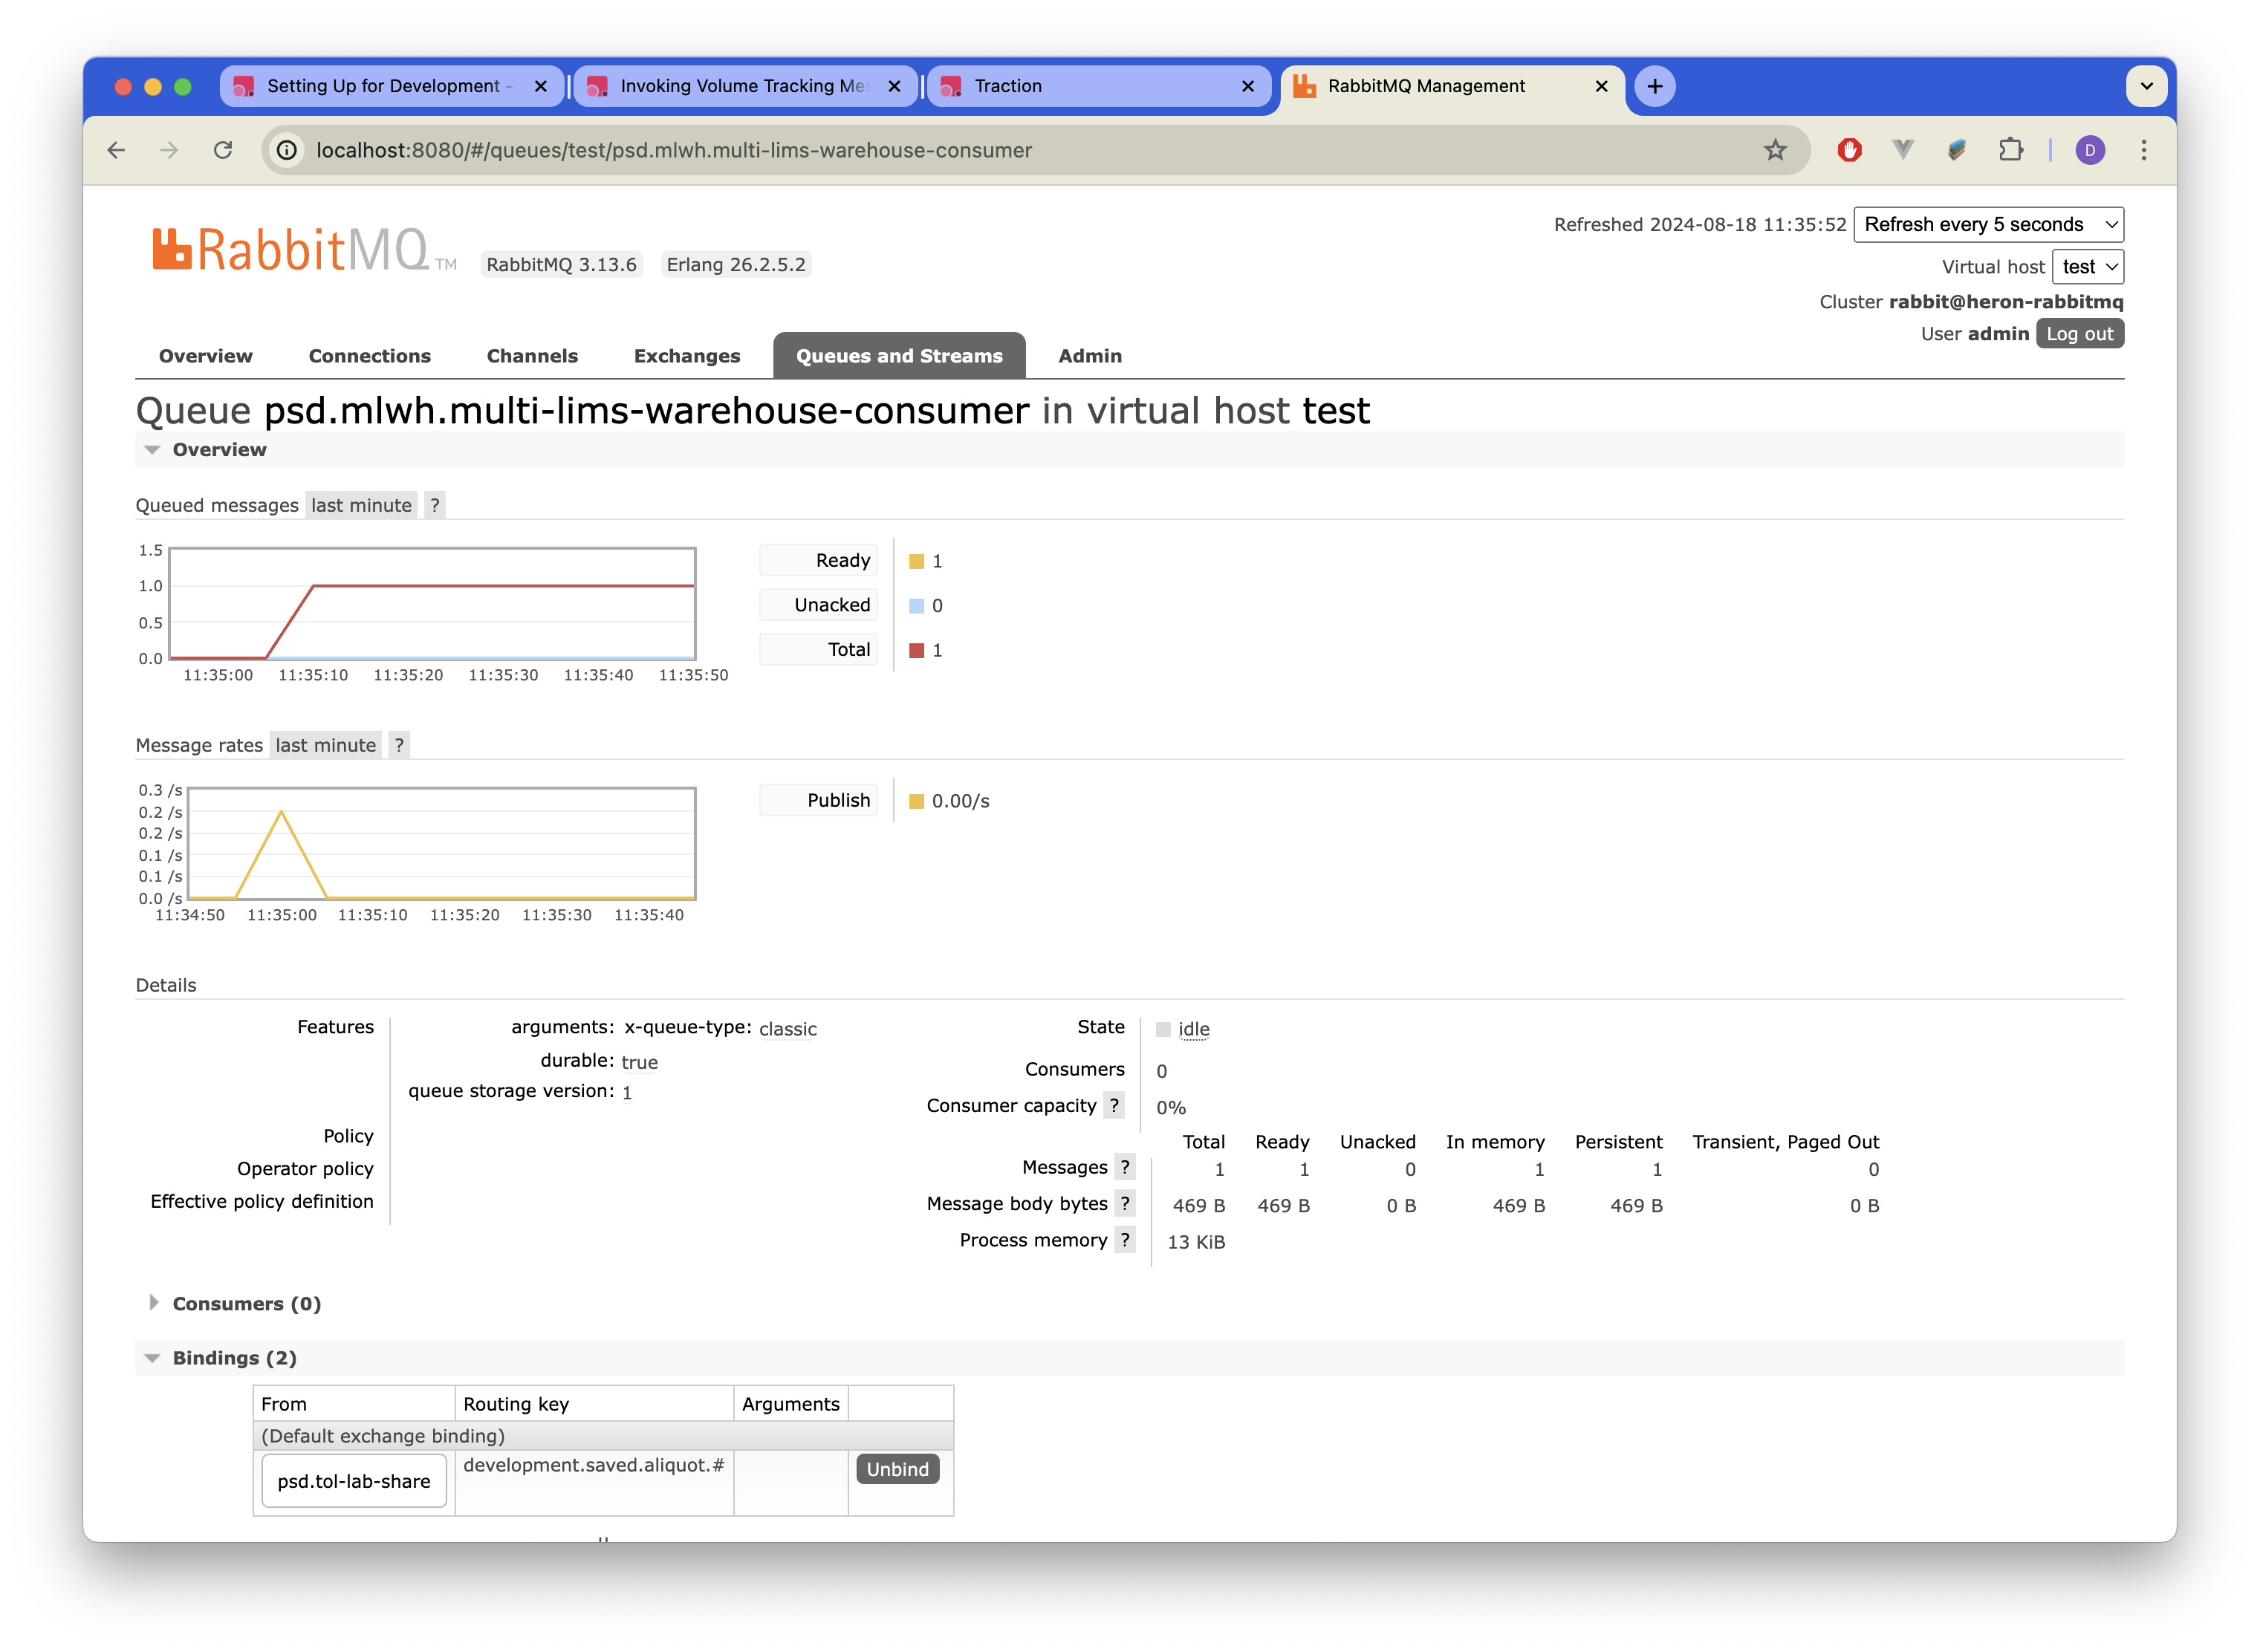Click the Consumer capacity help icon
Screen dimensions: 2260x1652
click(1114, 1105)
